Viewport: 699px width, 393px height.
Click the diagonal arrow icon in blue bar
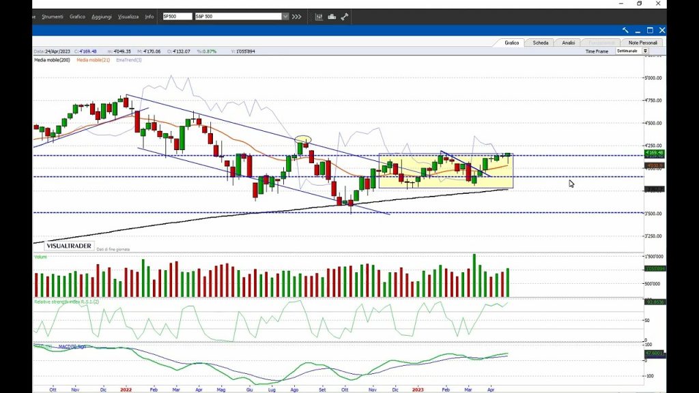point(625,30)
